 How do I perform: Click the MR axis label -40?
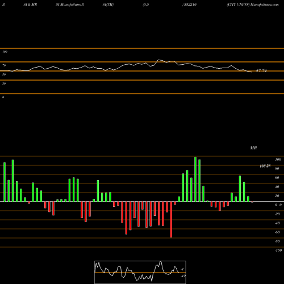(277, 223)
